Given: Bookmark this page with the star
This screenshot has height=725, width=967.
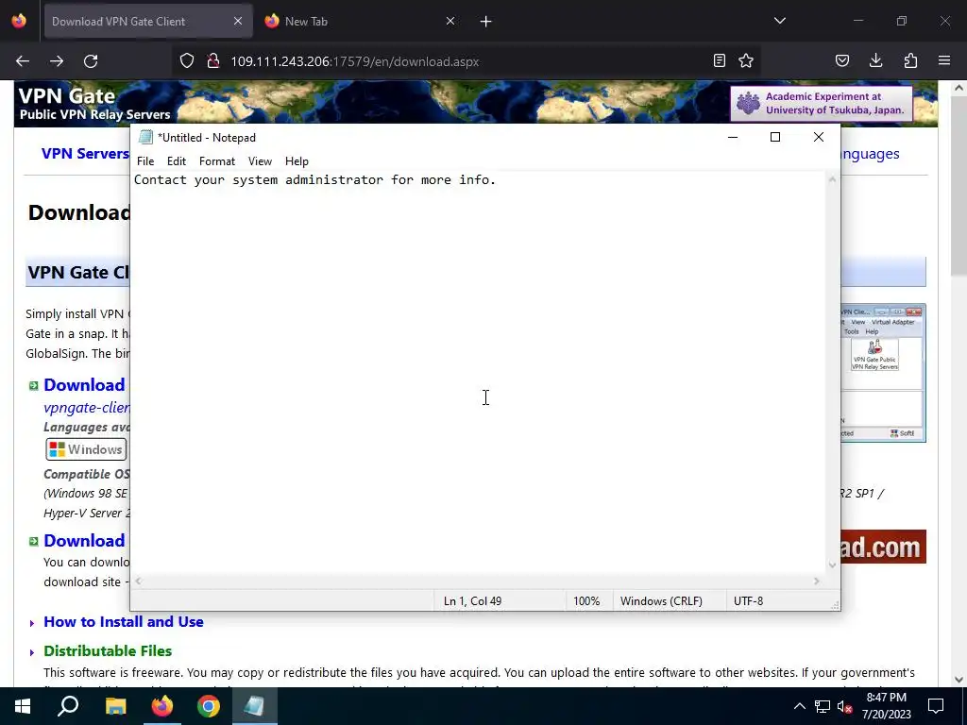Looking at the screenshot, I should [746, 60].
